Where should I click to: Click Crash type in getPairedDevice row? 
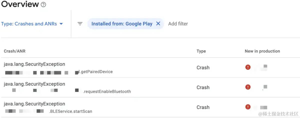tap(203, 67)
